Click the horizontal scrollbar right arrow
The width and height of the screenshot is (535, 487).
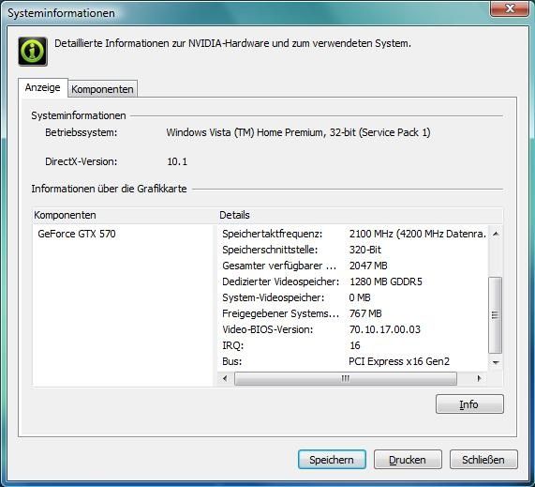pos(480,378)
